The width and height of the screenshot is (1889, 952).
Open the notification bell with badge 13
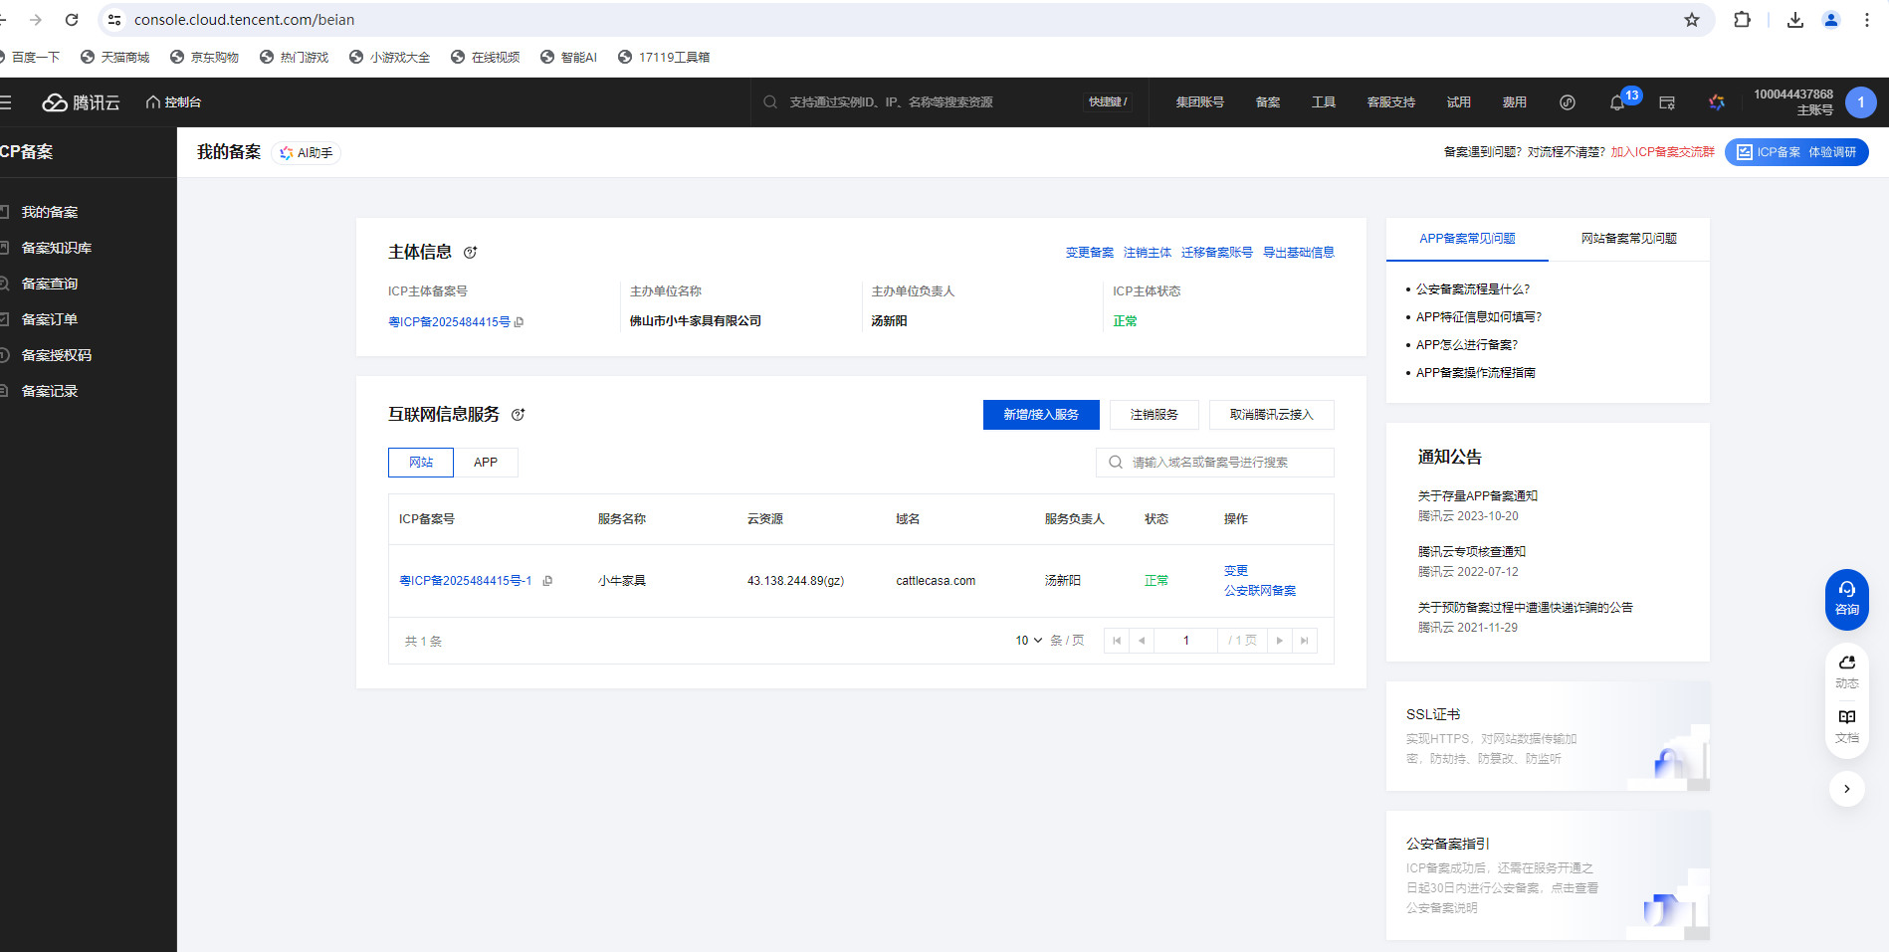[x=1618, y=102]
